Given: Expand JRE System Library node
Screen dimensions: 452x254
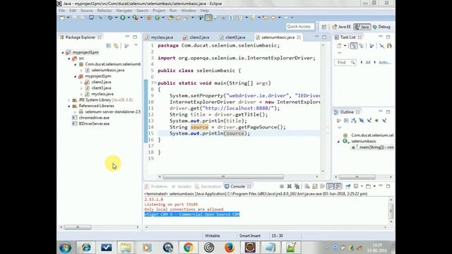Looking at the screenshot, I should click(69, 100).
